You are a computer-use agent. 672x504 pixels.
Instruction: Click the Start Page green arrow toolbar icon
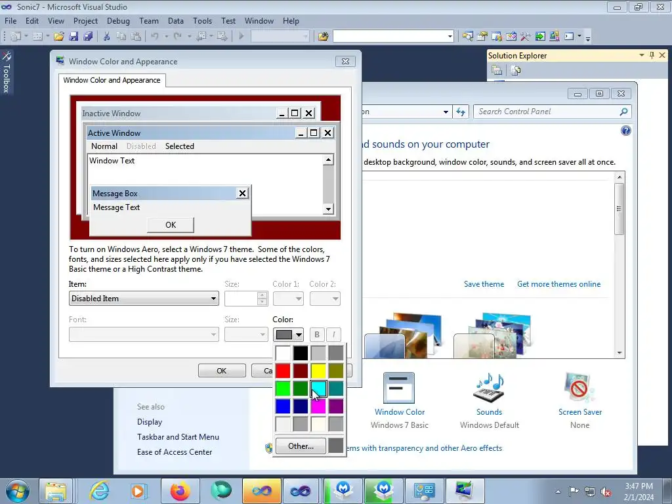540,37
